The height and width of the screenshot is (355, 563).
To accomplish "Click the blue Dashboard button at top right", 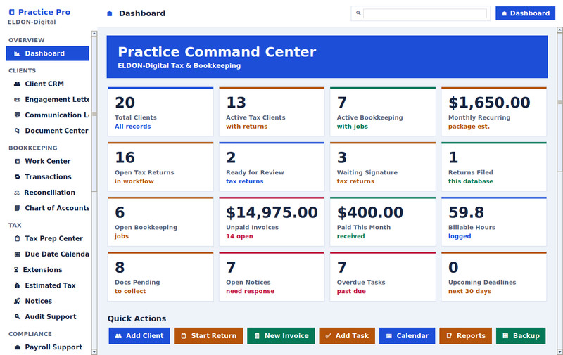I will coord(525,13).
